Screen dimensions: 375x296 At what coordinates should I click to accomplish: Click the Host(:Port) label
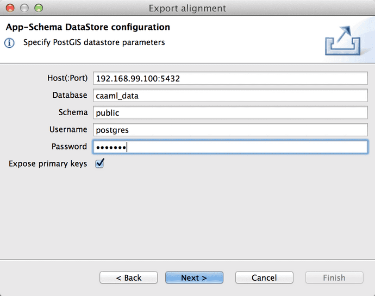pos(67,78)
